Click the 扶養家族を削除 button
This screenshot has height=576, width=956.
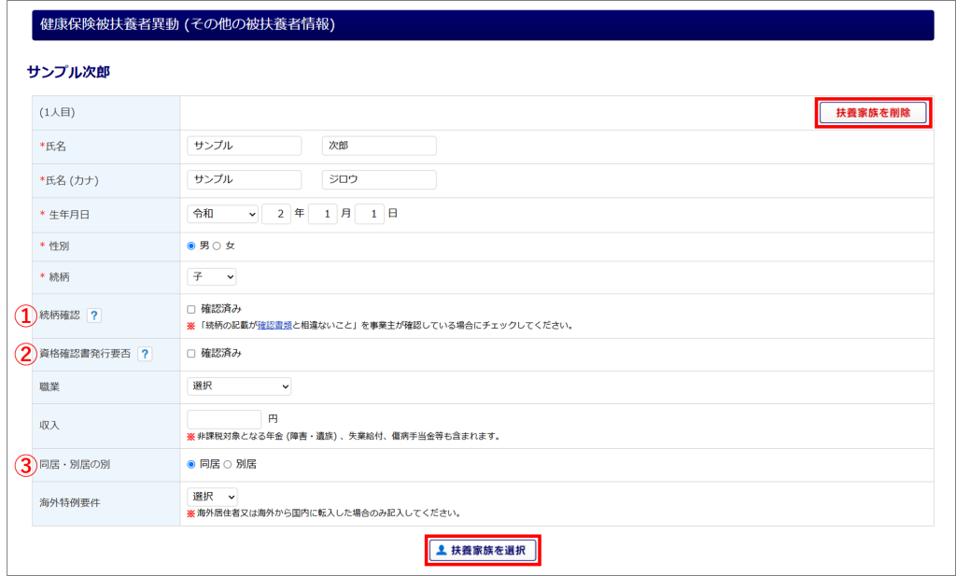[873, 113]
